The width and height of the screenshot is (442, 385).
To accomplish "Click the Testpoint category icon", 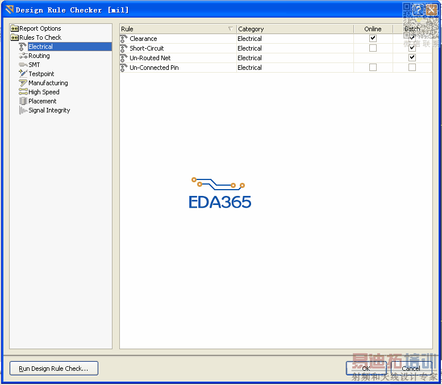I will pyautogui.click(x=23, y=74).
